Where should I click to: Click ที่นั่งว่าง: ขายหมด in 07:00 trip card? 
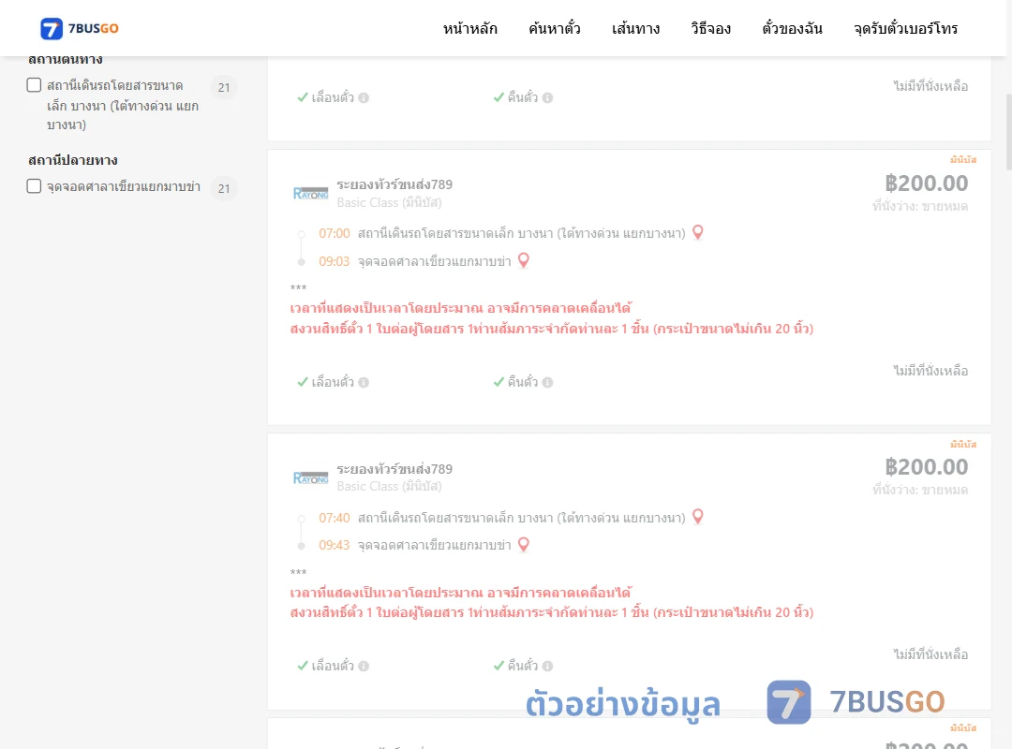click(920, 206)
